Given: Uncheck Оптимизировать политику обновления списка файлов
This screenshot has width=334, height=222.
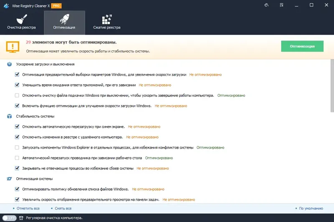Looking at the screenshot, I should point(17,189).
